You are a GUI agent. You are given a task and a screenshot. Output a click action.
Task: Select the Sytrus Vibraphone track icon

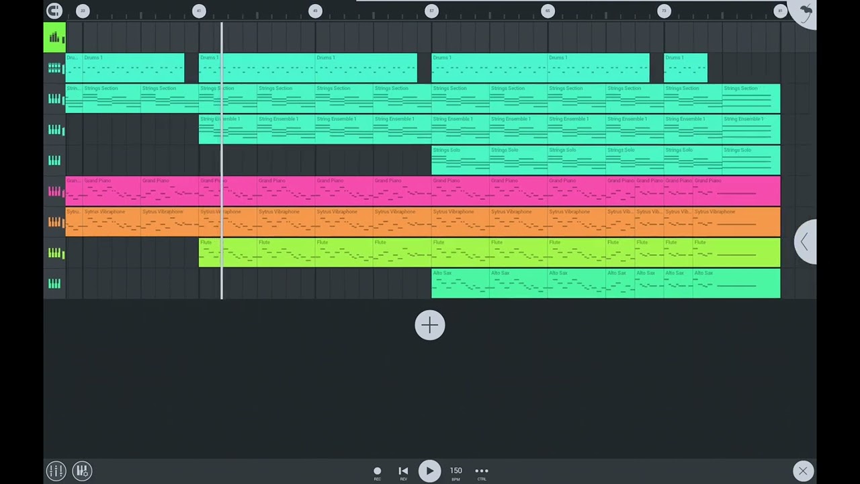pos(54,223)
